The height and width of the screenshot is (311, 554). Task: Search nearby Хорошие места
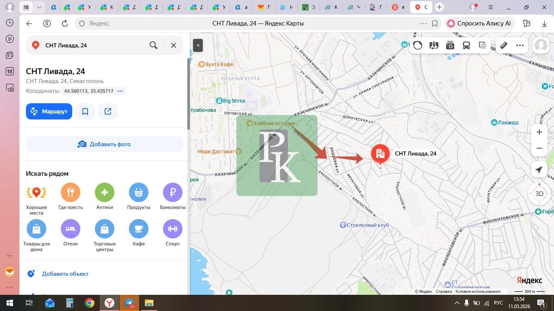(37, 199)
